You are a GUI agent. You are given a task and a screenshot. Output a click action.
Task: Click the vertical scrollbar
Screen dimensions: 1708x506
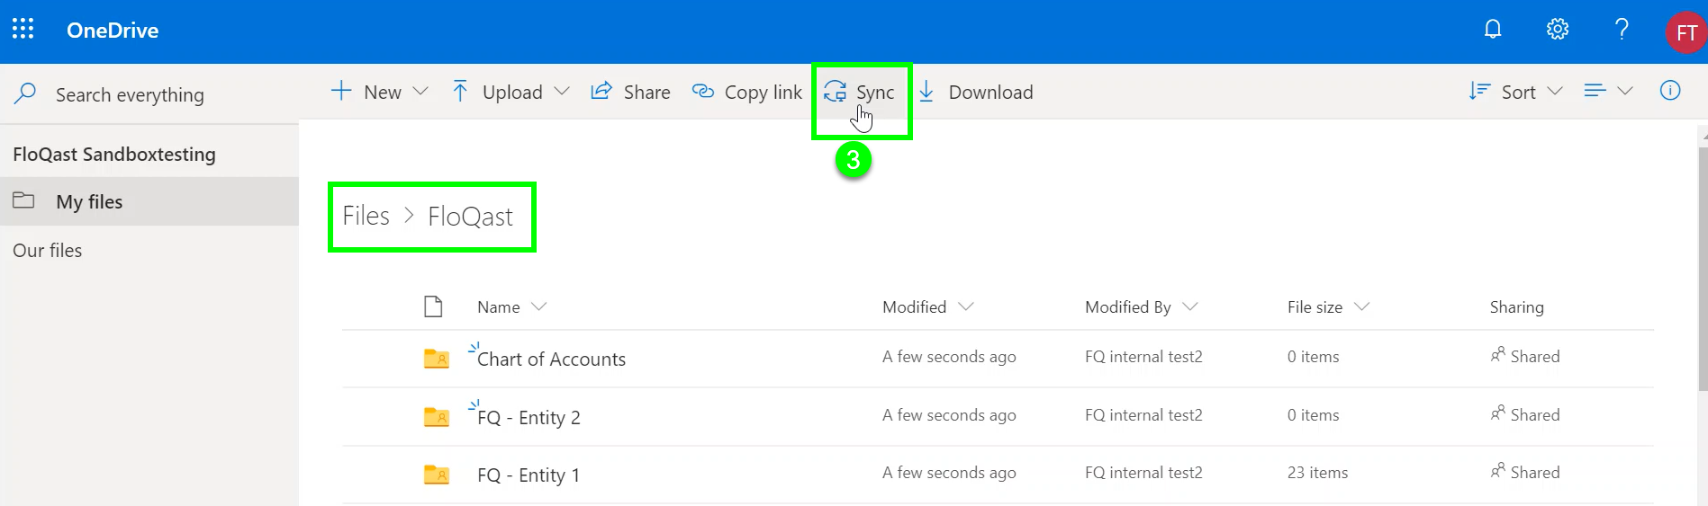pyautogui.click(x=1703, y=270)
